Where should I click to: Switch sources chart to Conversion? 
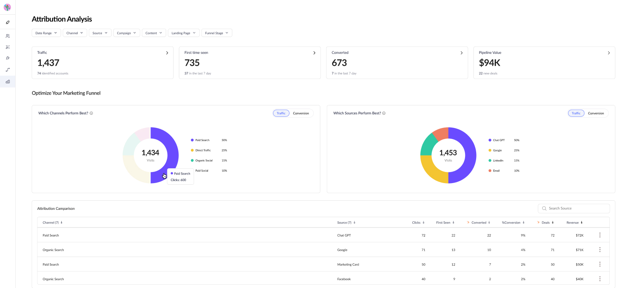click(595, 113)
